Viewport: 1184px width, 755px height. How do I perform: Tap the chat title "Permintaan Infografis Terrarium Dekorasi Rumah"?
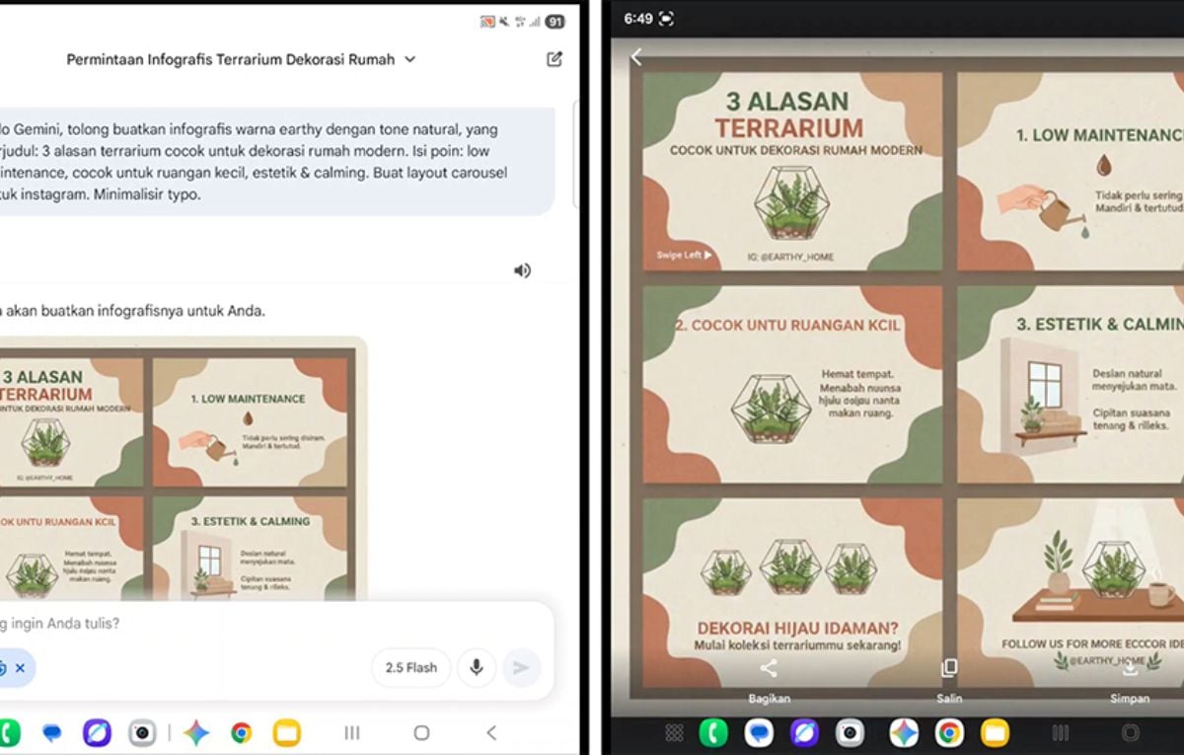pyautogui.click(x=231, y=59)
